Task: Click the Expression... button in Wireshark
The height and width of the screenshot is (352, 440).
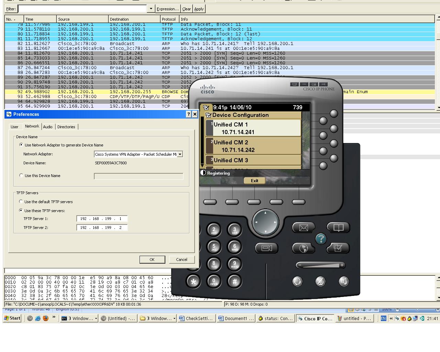Action: coord(167,9)
